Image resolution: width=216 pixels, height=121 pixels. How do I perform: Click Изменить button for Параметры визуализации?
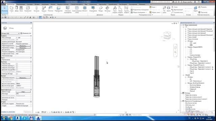tap(23, 78)
